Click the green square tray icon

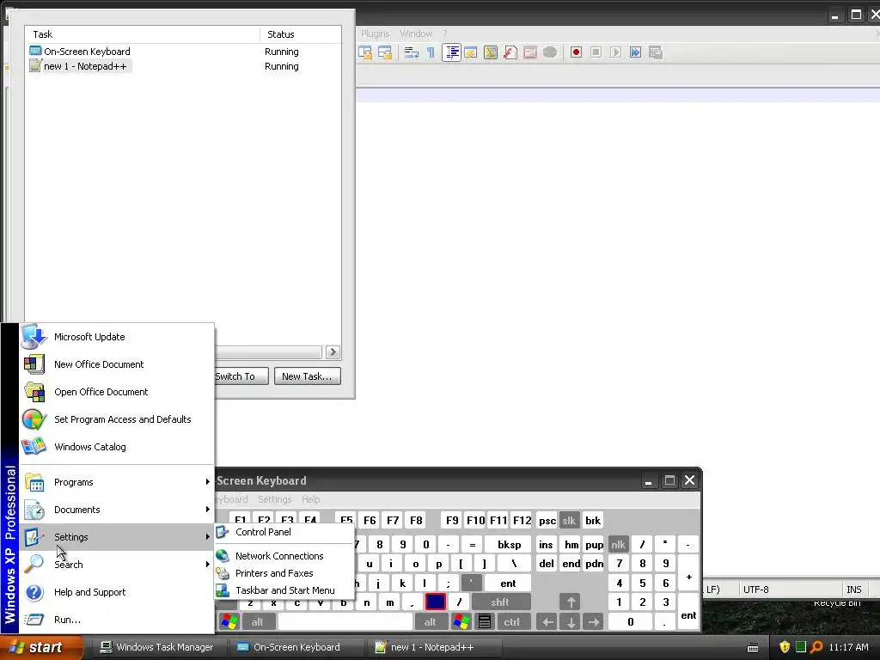tap(801, 646)
